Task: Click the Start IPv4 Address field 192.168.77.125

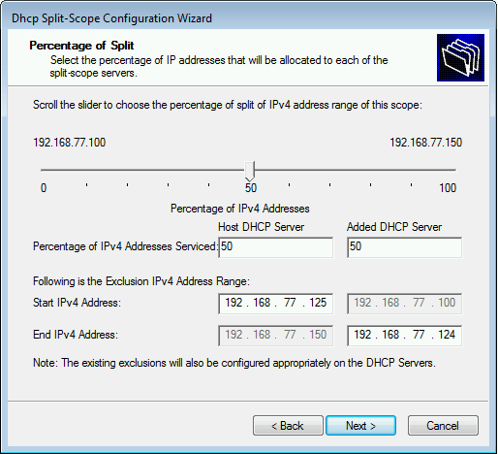Action: (275, 304)
